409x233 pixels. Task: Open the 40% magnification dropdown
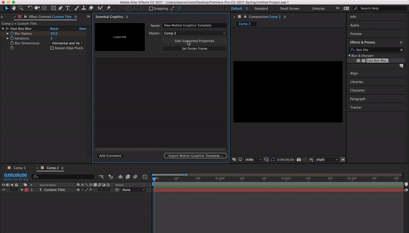pyautogui.click(x=253, y=159)
